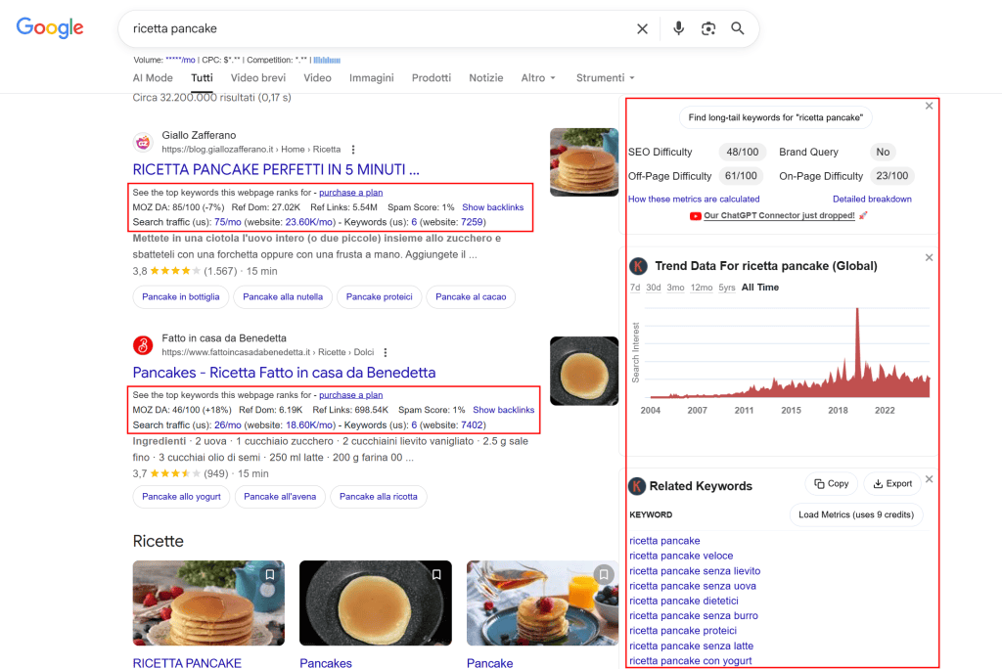Image resolution: width=1002 pixels, height=669 pixels.
Task: Open Detailed breakdown link
Action: pos(872,200)
